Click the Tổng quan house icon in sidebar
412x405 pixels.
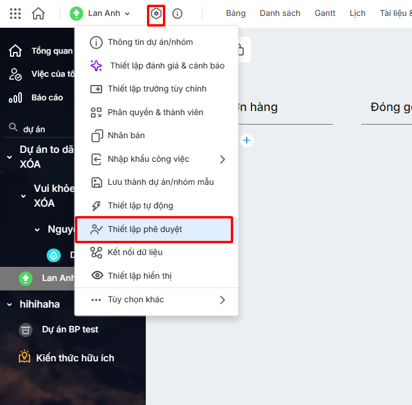click(15, 50)
